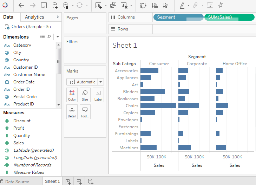Select the Sheet 1 tab
Image resolution: width=256 pixels, height=185 pixels.
click(52, 181)
